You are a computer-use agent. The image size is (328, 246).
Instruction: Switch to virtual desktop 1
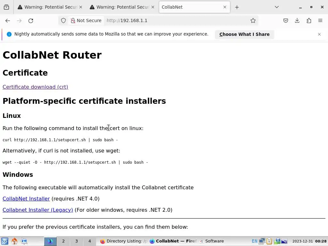coord(50,241)
